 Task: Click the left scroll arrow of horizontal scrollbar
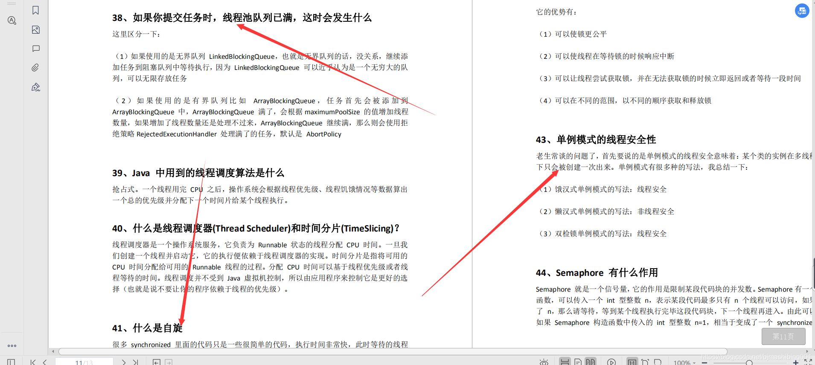53,351
